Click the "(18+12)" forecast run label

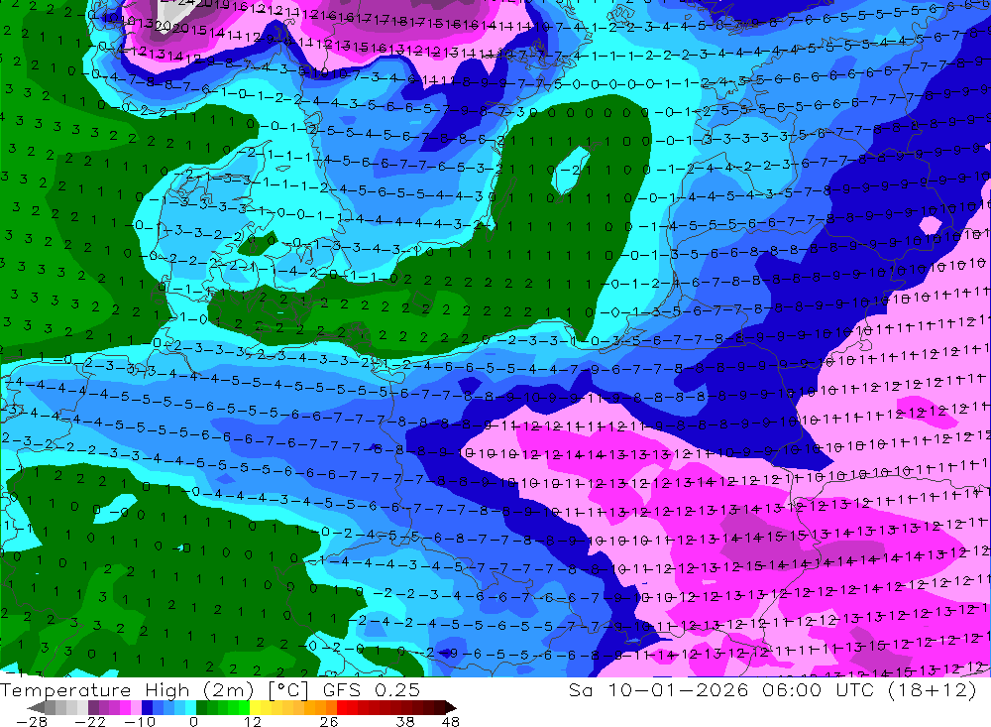tap(933, 690)
